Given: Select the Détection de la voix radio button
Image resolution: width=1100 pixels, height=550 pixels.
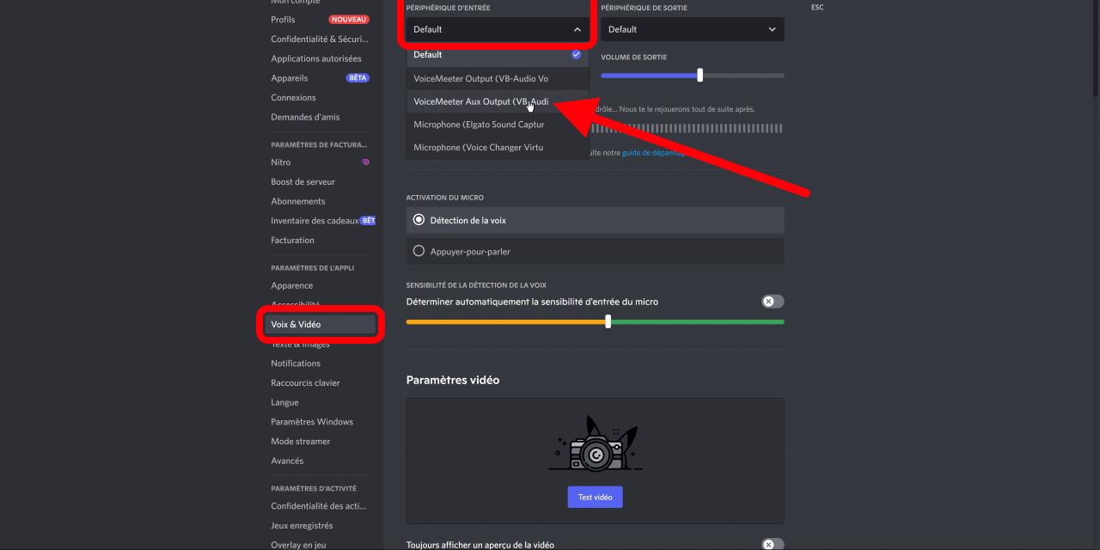Looking at the screenshot, I should [x=419, y=220].
